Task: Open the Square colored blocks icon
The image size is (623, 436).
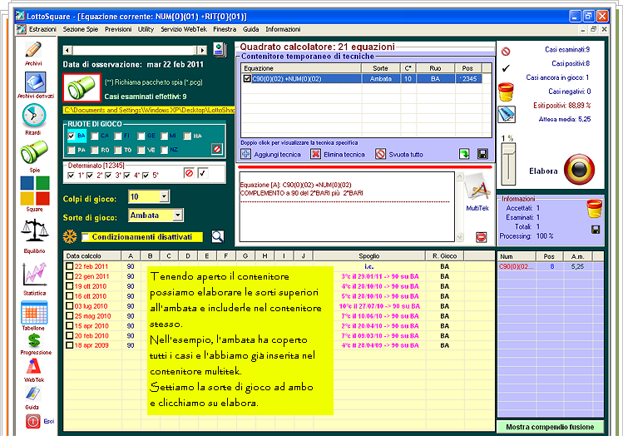Action: point(35,191)
